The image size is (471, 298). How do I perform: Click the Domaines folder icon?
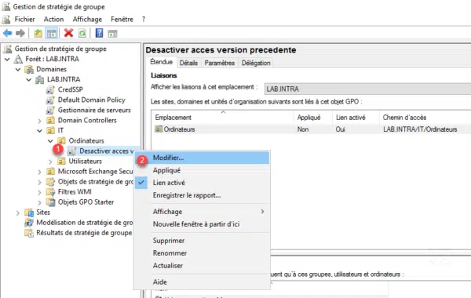pos(29,69)
